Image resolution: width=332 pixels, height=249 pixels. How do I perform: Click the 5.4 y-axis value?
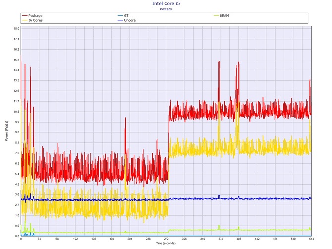pyautogui.click(x=17, y=174)
